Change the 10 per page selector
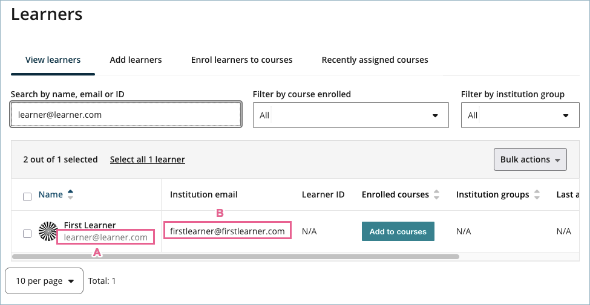Viewport: 590px width, 305px height. click(x=44, y=281)
